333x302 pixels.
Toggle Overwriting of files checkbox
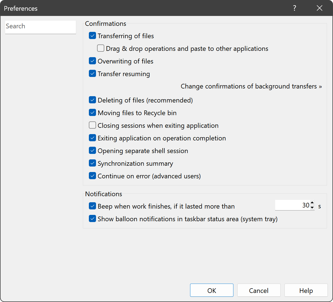(93, 61)
